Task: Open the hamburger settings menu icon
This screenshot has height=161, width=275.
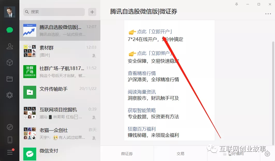Action: 10,152
